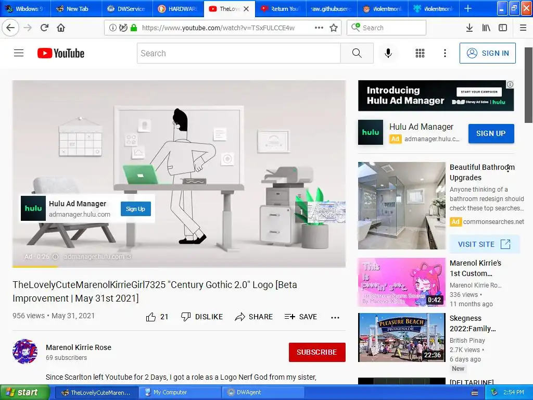Click the yellow ad progress bar

pos(35,267)
